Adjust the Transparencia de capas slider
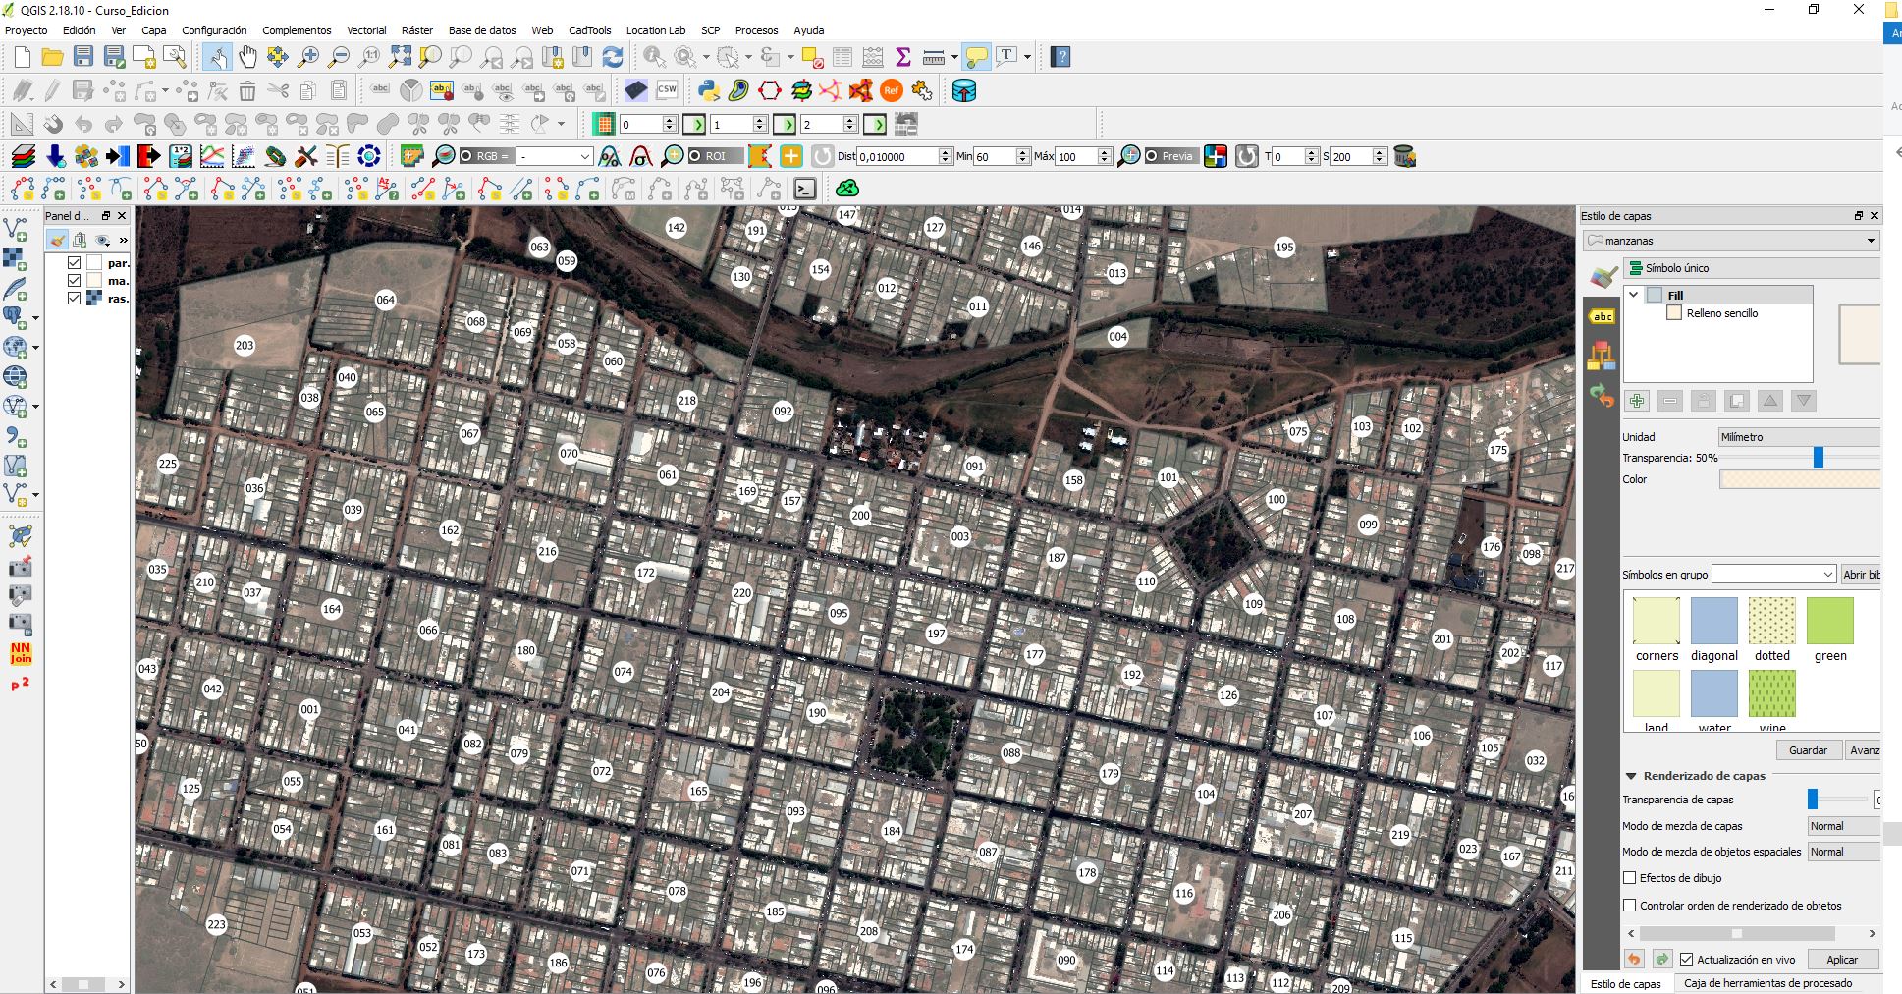This screenshot has height=994, width=1902. 1813,800
